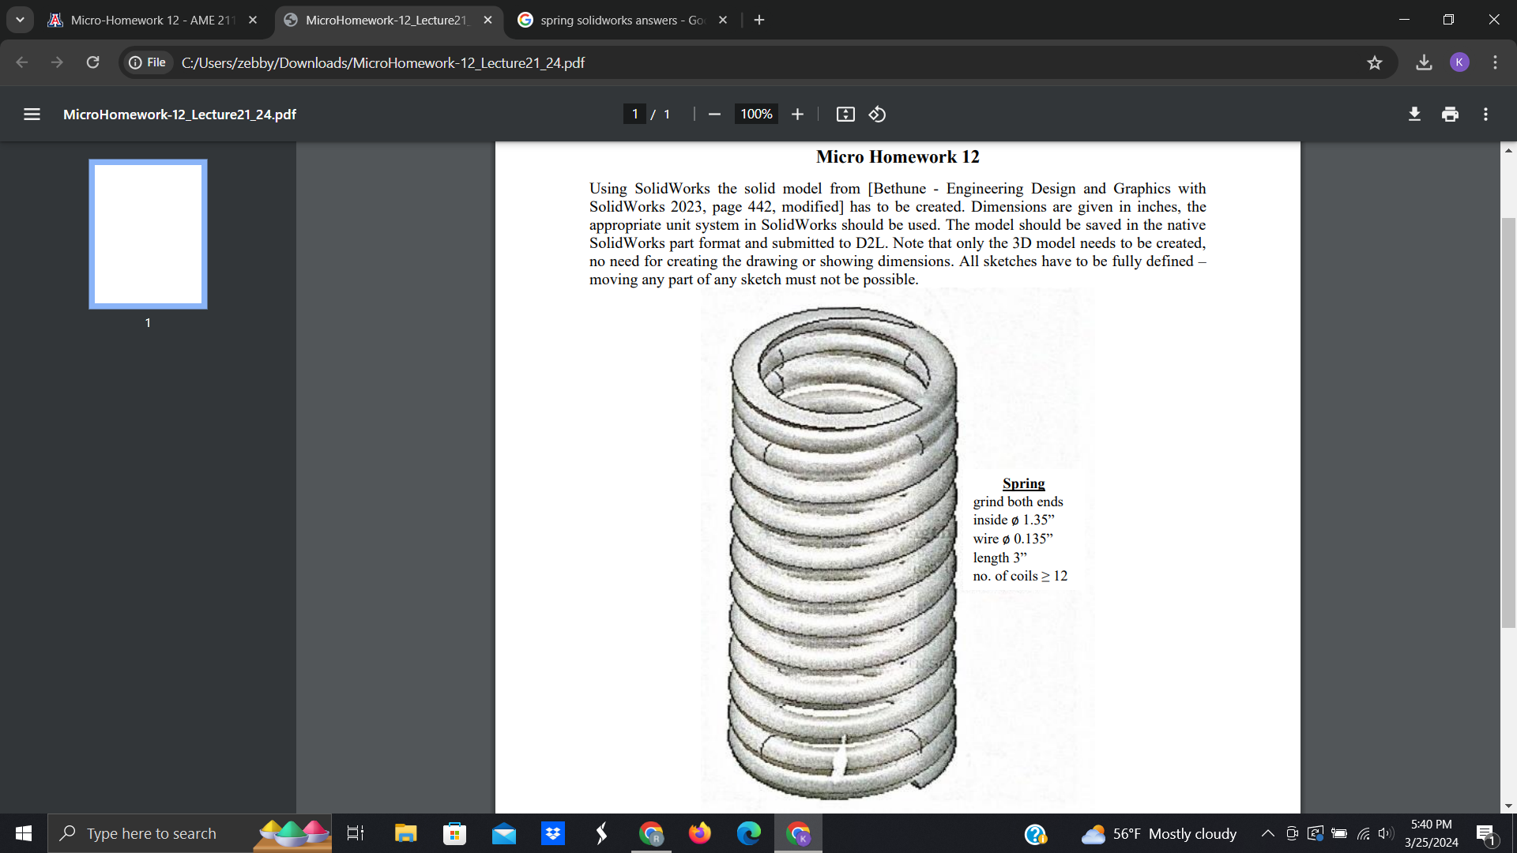The width and height of the screenshot is (1517, 853).
Task: Switch to Micro-Homework 12 - AME tab
Action: (x=150, y=20)
